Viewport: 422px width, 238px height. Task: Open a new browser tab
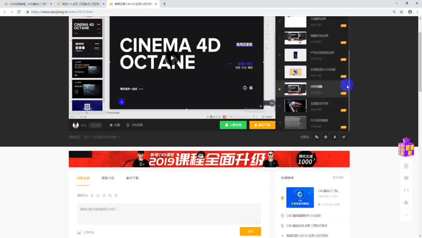tap(164, 4)
